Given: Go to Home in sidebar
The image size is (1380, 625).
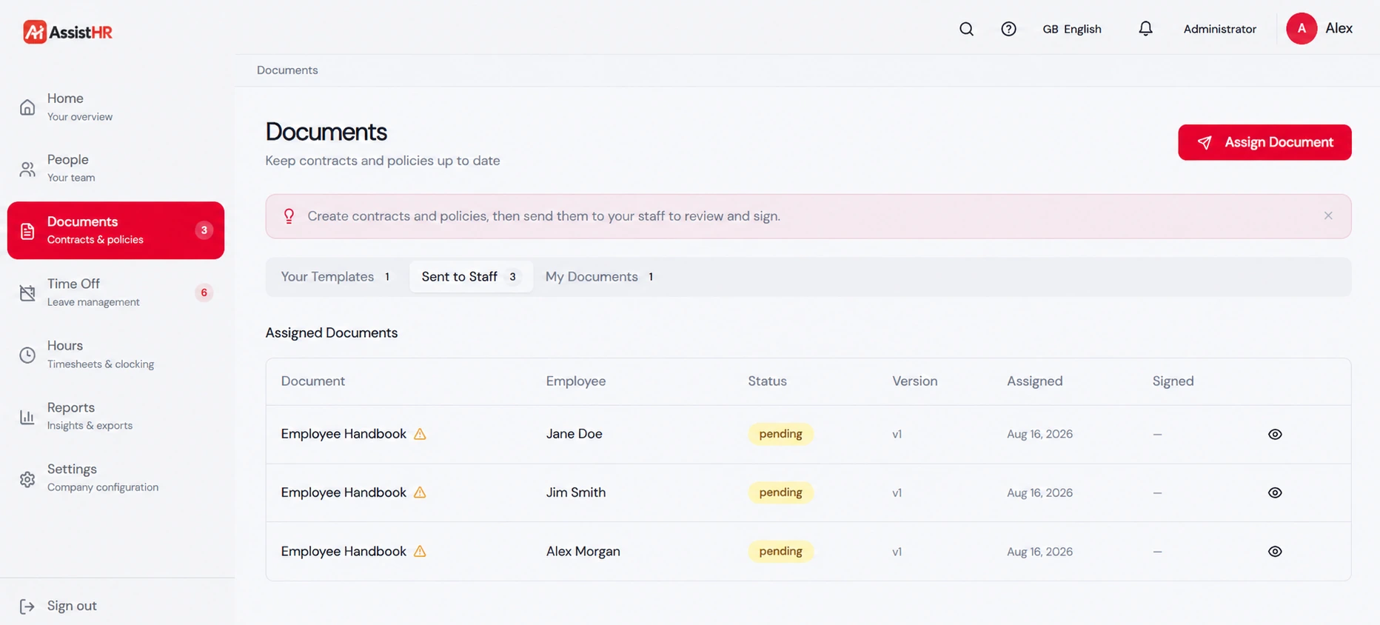Looking at the screenshot, I should tap(115, 107).
